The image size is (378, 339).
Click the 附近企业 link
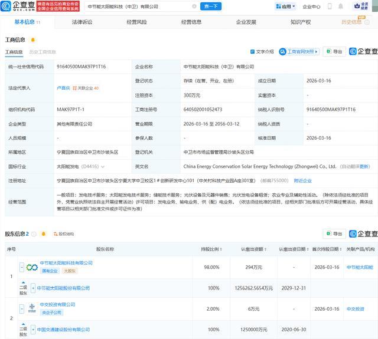(303, 180)
